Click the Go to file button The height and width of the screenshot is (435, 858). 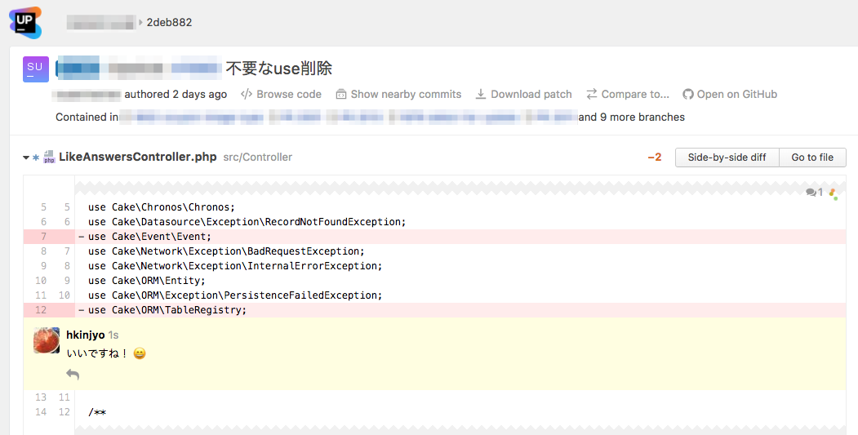pyautogui.click(x=812, y=157)
